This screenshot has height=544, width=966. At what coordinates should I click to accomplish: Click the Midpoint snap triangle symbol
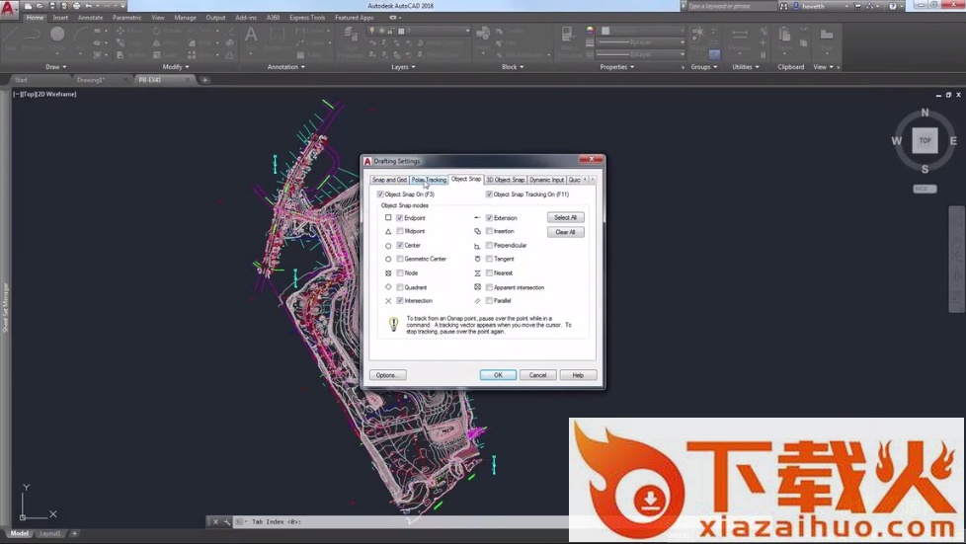point(388,231)
